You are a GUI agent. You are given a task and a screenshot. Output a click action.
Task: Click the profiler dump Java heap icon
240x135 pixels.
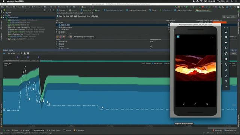tap(25, 54)
